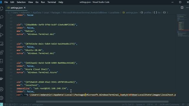The width and height of the screenshot is (189, 106).
Task: Expand the mdanshin breadcrumb segment
Action: coord(25,12)
